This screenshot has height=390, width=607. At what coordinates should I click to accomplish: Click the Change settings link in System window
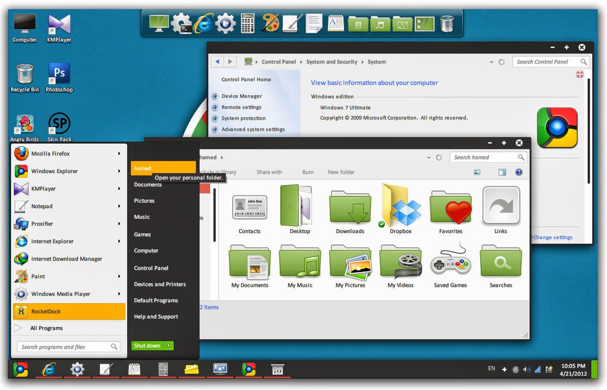coord(553,237)
